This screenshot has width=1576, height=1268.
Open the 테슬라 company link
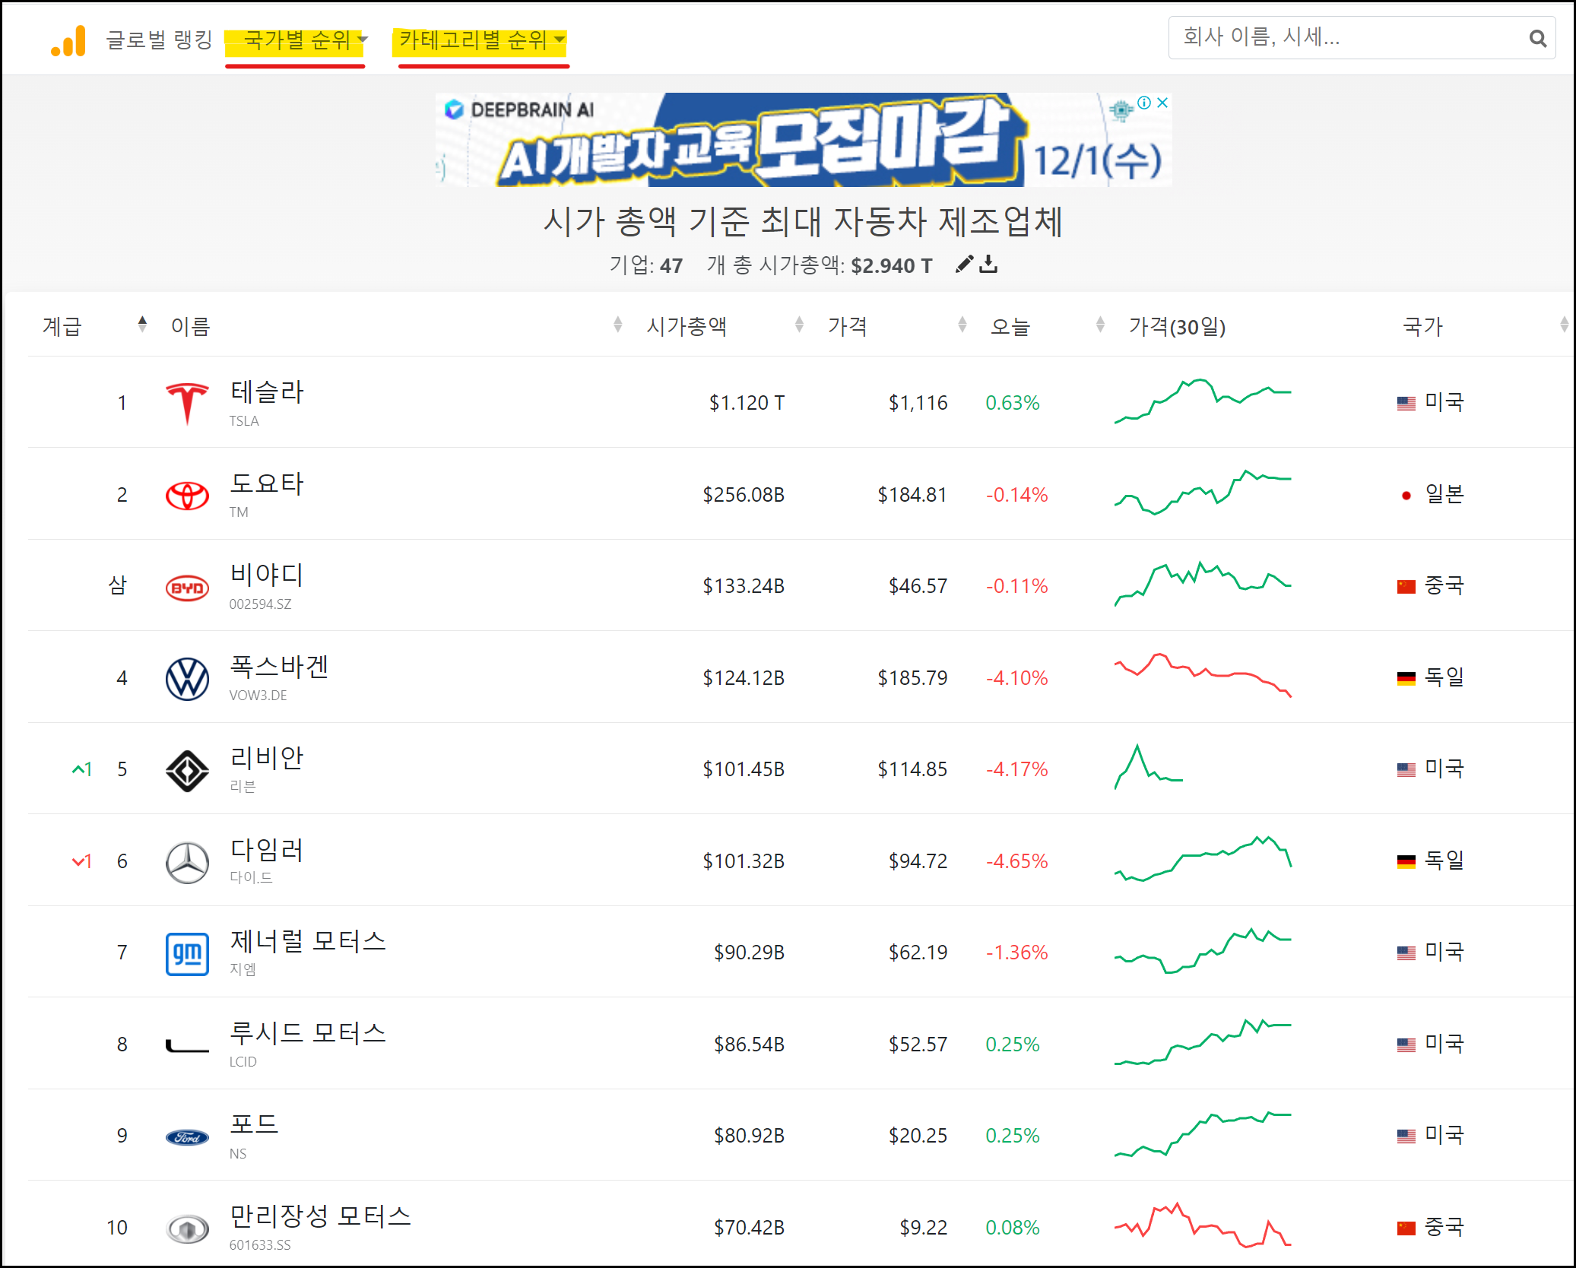point(267,392)
